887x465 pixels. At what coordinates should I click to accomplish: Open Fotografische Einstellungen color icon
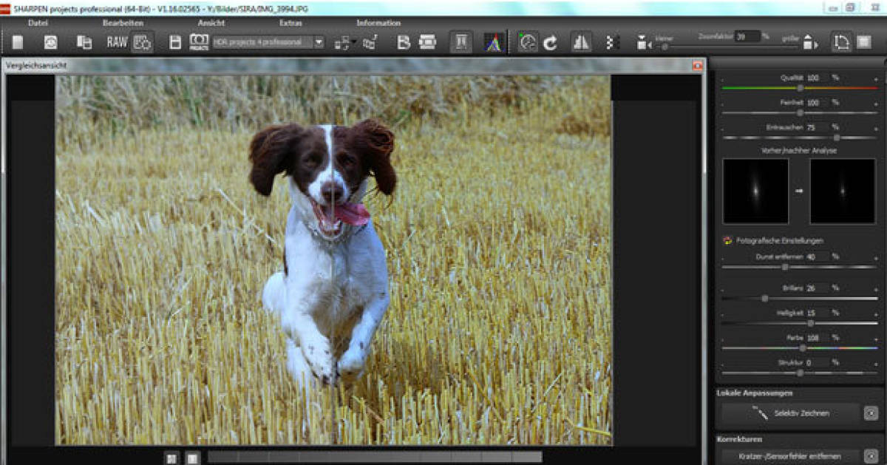click(727, 240)
